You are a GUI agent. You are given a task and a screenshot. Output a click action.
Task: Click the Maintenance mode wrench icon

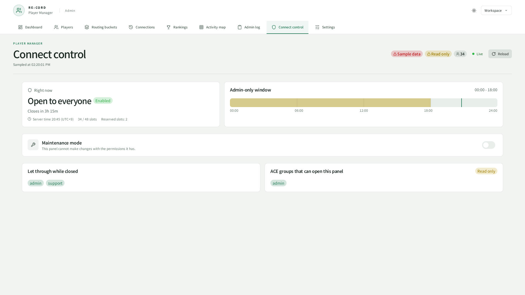pyautogui.click(x=33, y=145)
